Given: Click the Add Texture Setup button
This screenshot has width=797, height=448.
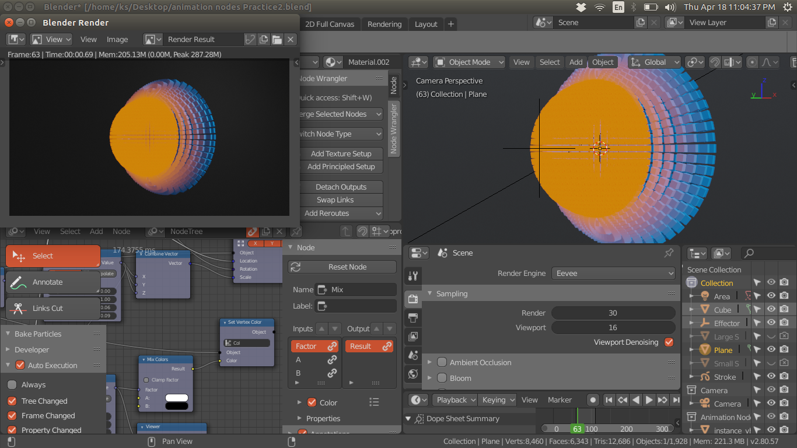Looking at the screenshot, I should tap(342, 153).
